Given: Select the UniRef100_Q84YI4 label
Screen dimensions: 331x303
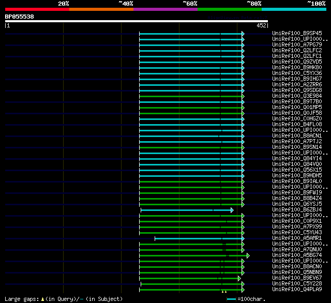Looking at the screenshot, I should (297, 158).
